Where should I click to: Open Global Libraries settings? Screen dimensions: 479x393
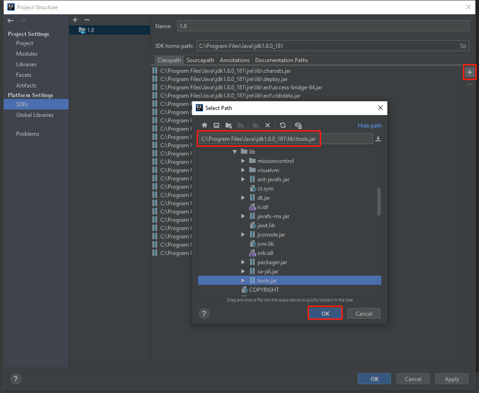pyautogui.click(x=35, y=115)
